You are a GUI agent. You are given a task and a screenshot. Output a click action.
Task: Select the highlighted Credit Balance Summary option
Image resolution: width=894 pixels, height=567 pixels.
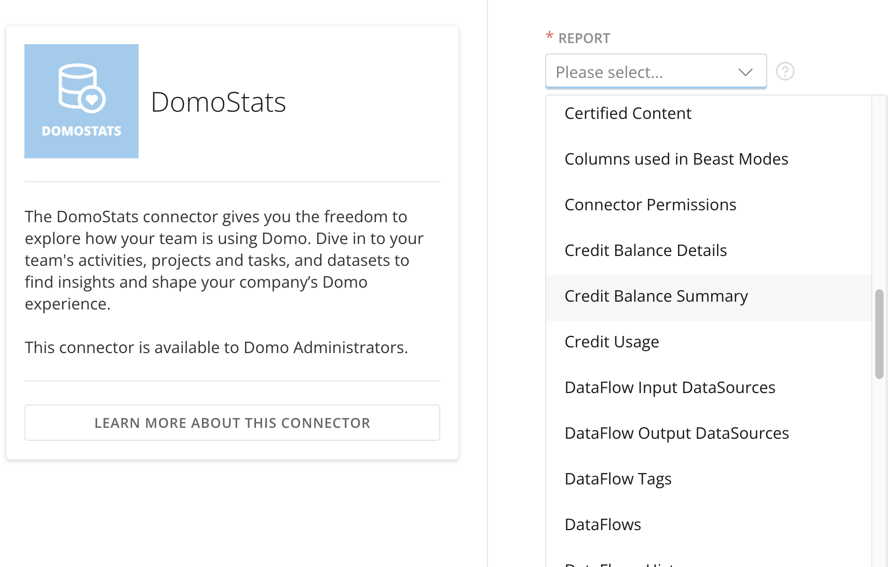(x=656, y=296)
